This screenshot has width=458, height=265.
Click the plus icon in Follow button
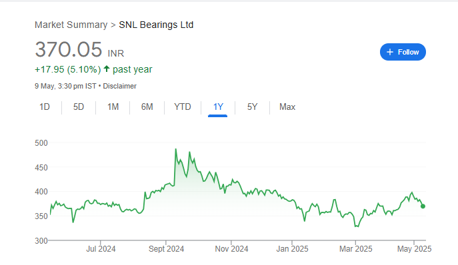tap(390, 52)
